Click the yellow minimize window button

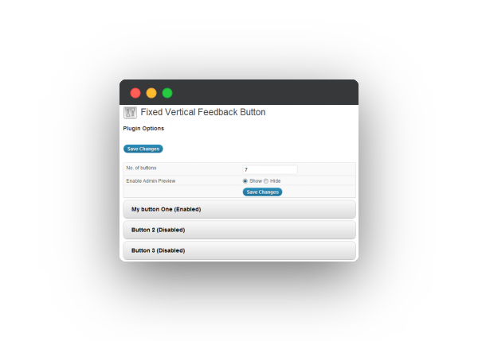coord(151,93)
